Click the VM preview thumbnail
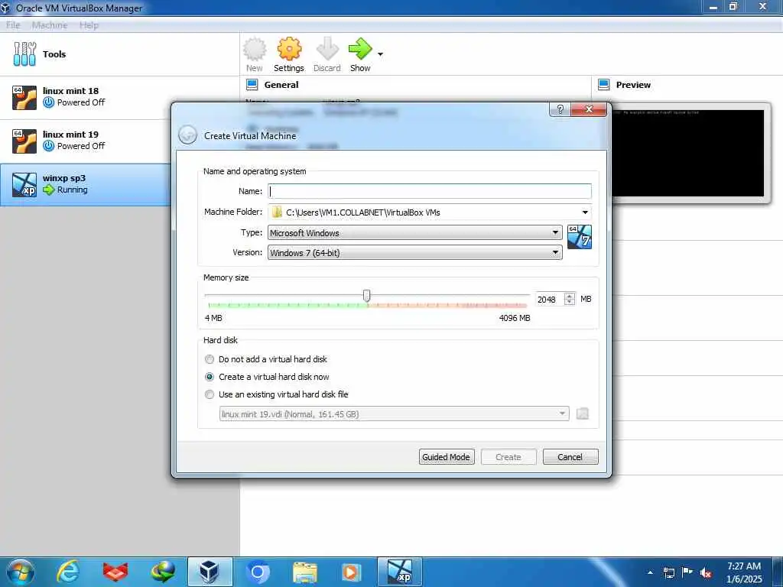 pos(689,153)
